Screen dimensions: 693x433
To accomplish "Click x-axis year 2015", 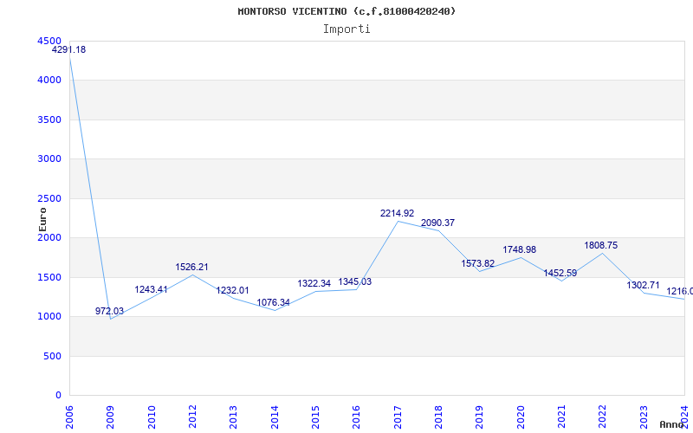I will (x=315, y=417).
